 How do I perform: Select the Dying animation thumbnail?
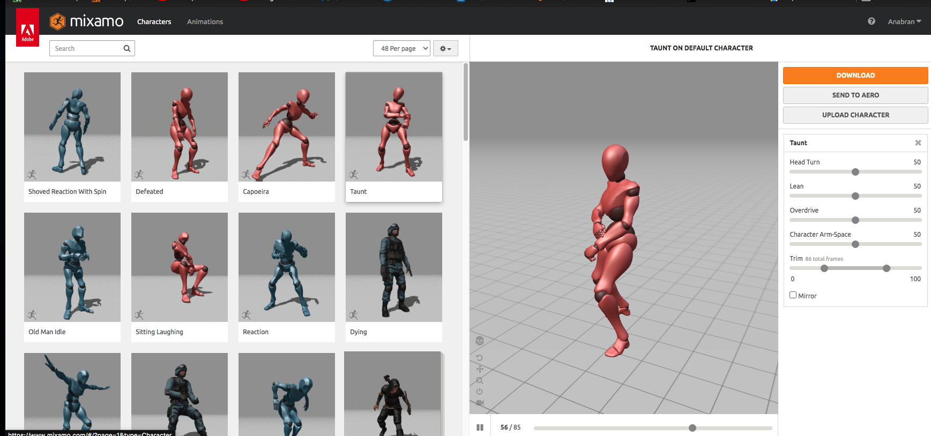coord(394,267)
